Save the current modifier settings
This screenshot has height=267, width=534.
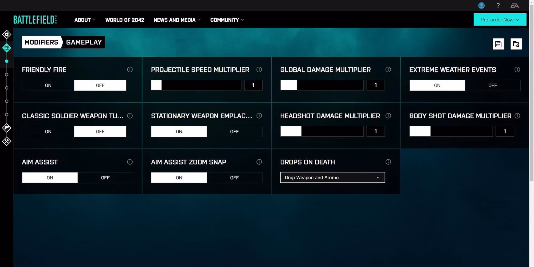[498, 44]
